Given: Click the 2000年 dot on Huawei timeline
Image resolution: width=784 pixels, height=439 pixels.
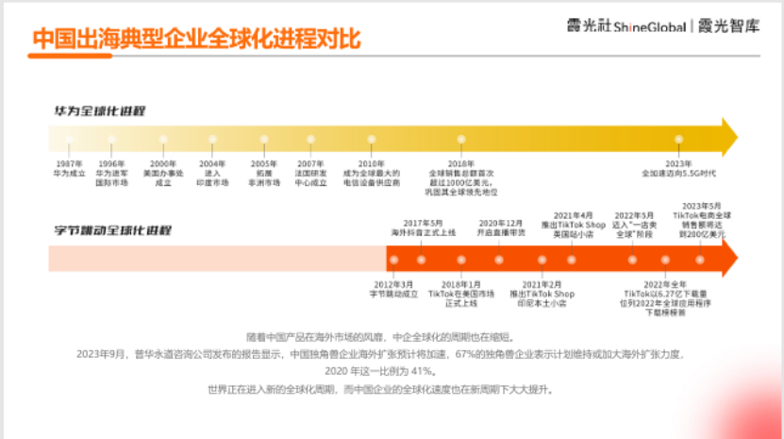Looking at the screenshot, I should coord(163,140).
